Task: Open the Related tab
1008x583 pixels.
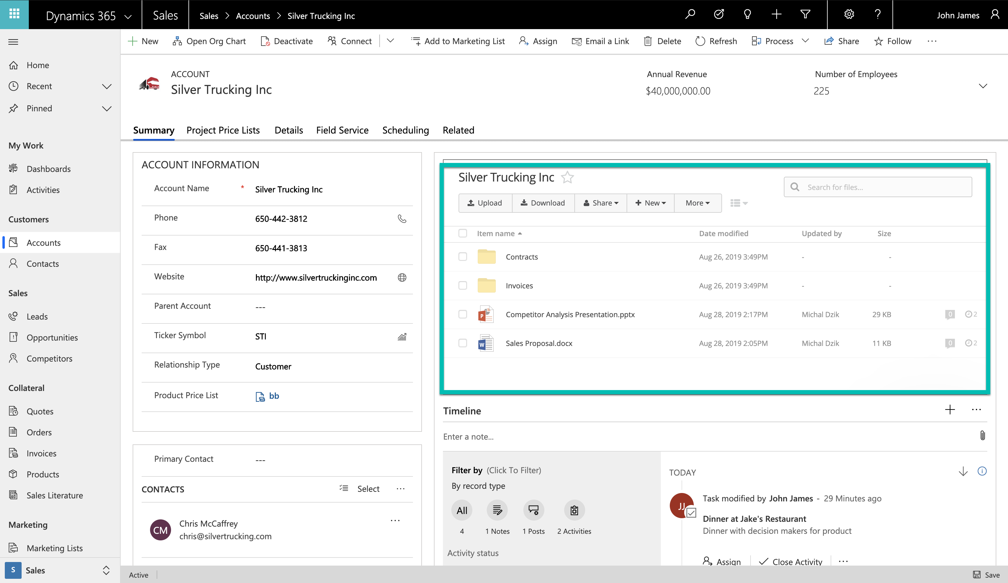Action: coord(458,130)
